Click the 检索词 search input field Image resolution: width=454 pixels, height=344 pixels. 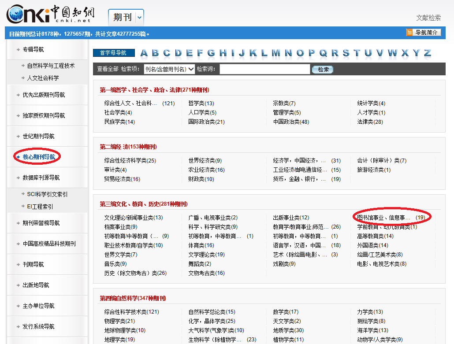[x=264, y=69]
